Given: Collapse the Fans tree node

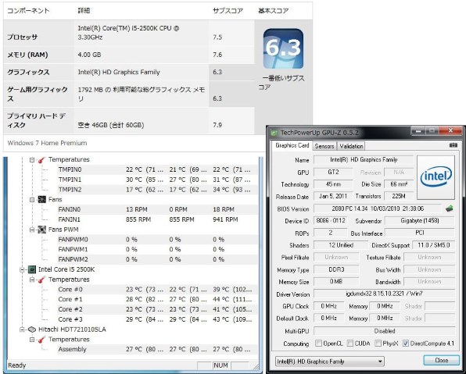Looking at the screenshot, I should [32, 200].
